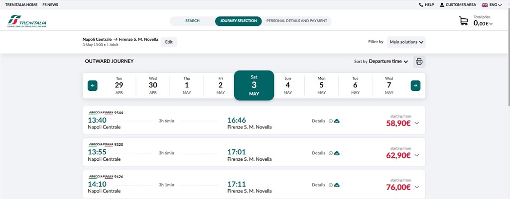Go to Search step

pos(192,21)
